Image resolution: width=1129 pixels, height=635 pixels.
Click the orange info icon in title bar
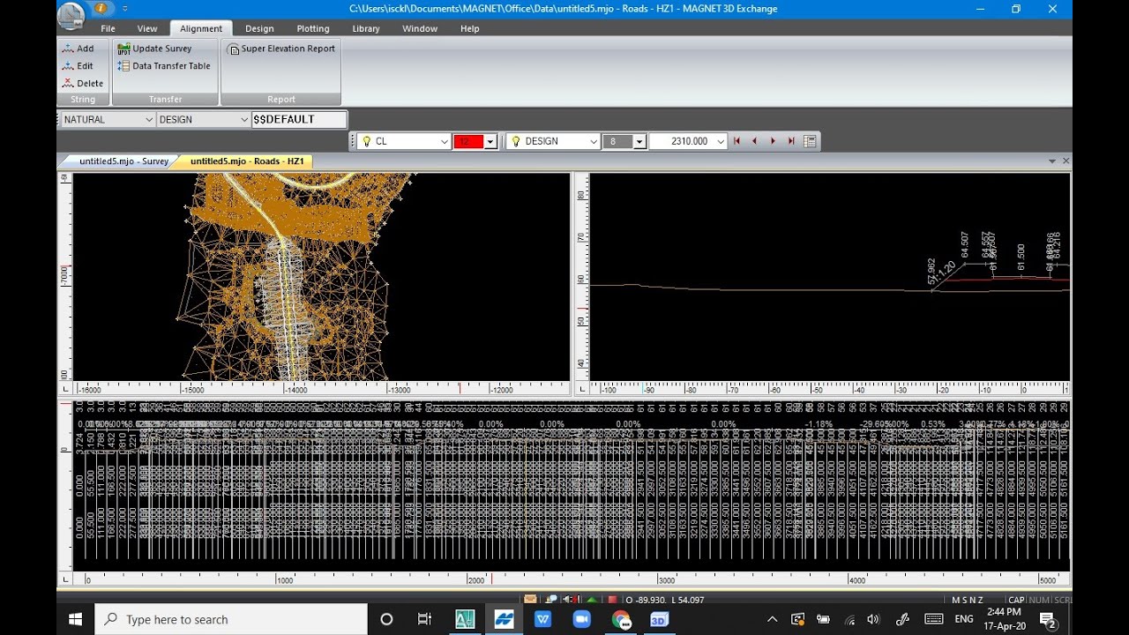pos(101,8)
